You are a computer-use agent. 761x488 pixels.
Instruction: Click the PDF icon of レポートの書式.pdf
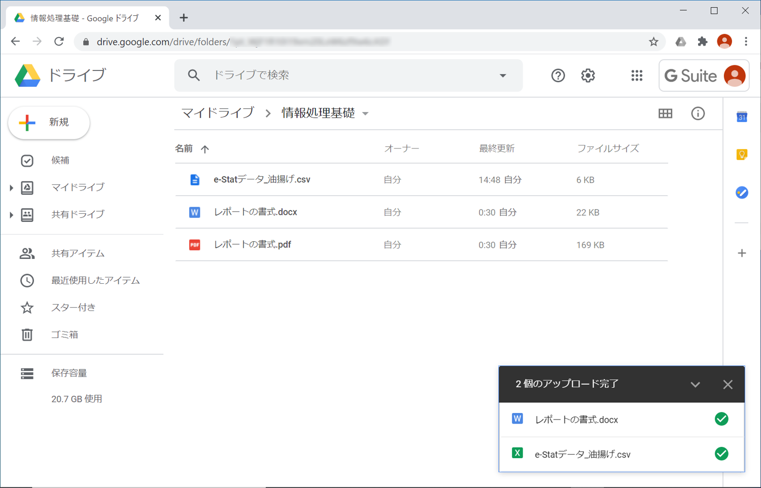(195, 245)
